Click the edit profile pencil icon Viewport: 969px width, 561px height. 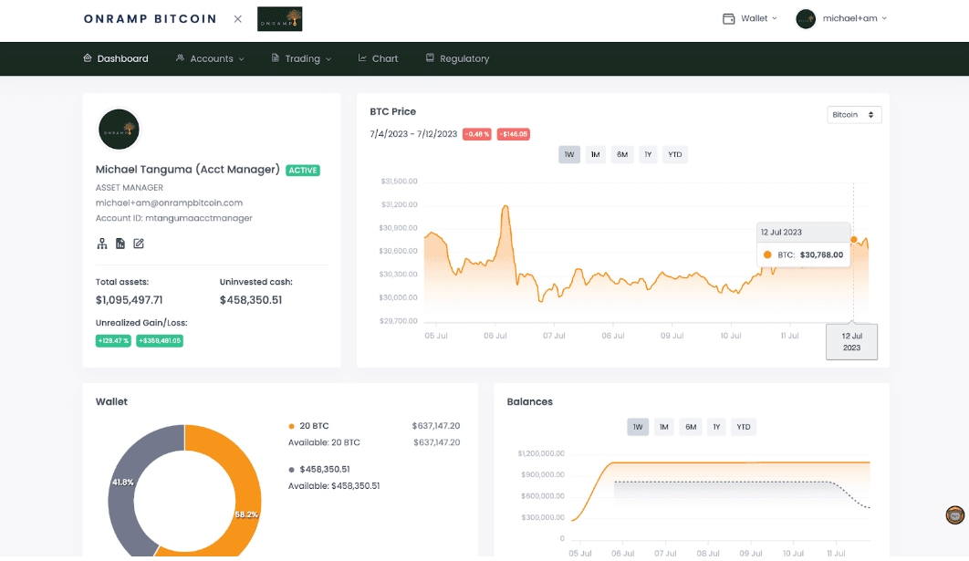pyautogui.click(x=139, y=244)
